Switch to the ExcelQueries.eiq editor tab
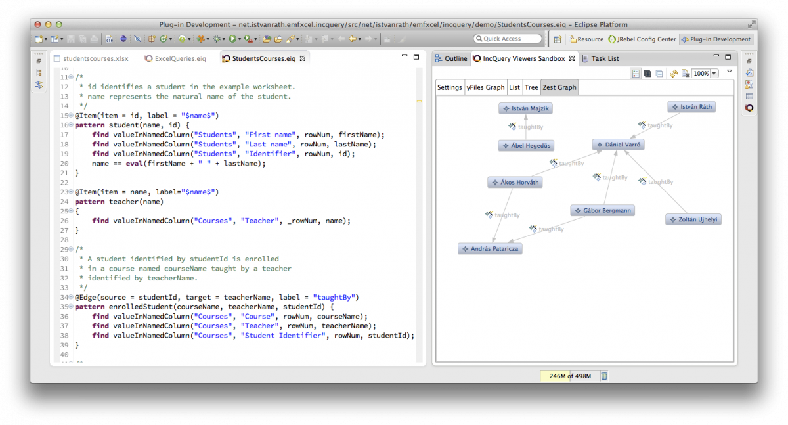The width and height of the screenshot is (788, 425). (x=175, y=58)
